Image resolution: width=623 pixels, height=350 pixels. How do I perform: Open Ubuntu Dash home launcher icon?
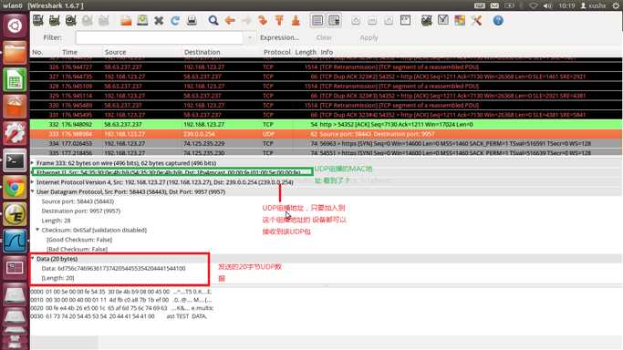15,26
